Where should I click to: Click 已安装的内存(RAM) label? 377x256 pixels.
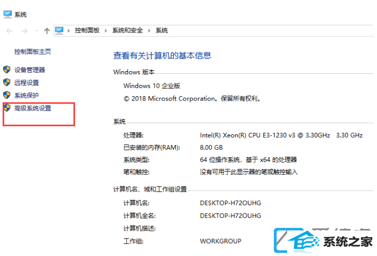coord(152,148)
